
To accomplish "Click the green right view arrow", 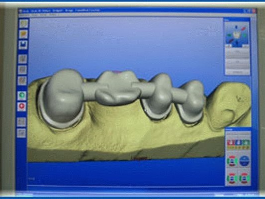I will coord(245,35).
